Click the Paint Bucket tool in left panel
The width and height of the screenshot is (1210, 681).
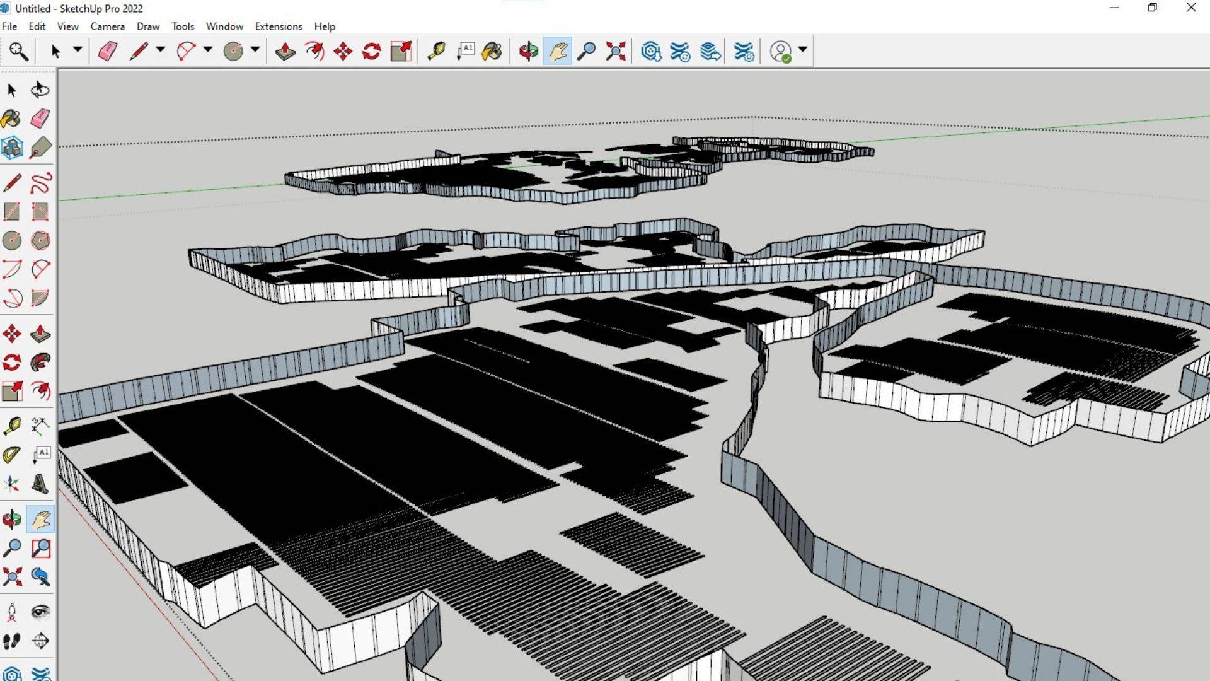[x=11, y=119]
